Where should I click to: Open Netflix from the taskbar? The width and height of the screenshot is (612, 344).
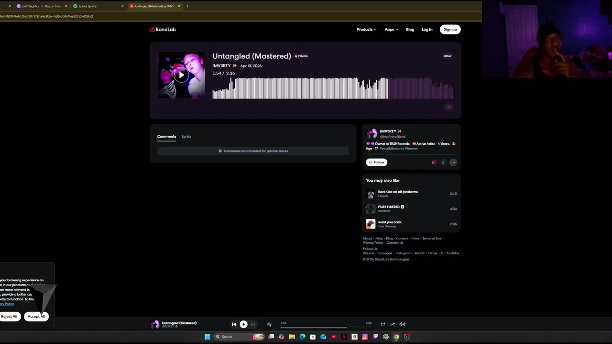click(344, 337)
